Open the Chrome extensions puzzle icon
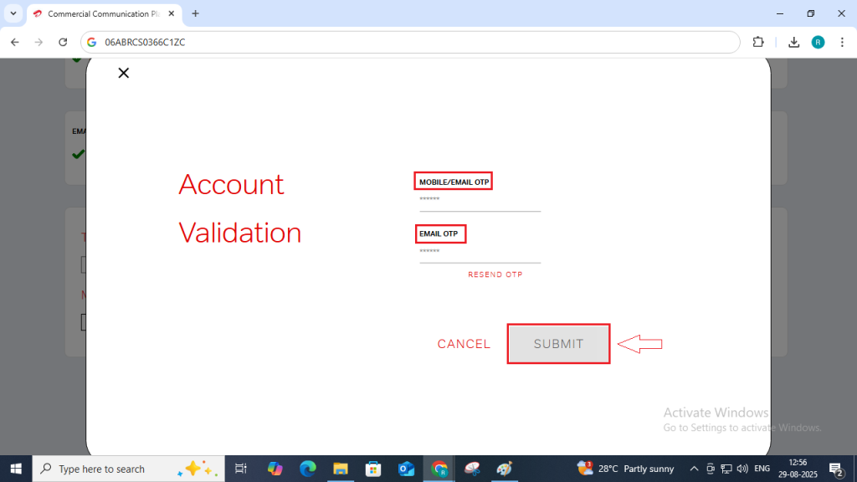857x482 pixels. pyautogui.click(x=758, y=42)
